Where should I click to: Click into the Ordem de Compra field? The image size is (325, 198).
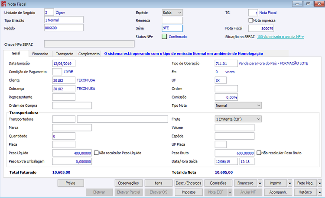(x=72, y=105)
